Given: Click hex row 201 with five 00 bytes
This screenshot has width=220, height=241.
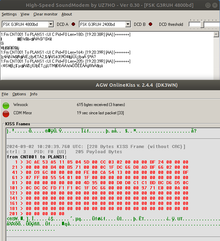Looking at the screenshot, I should [37, 214].
